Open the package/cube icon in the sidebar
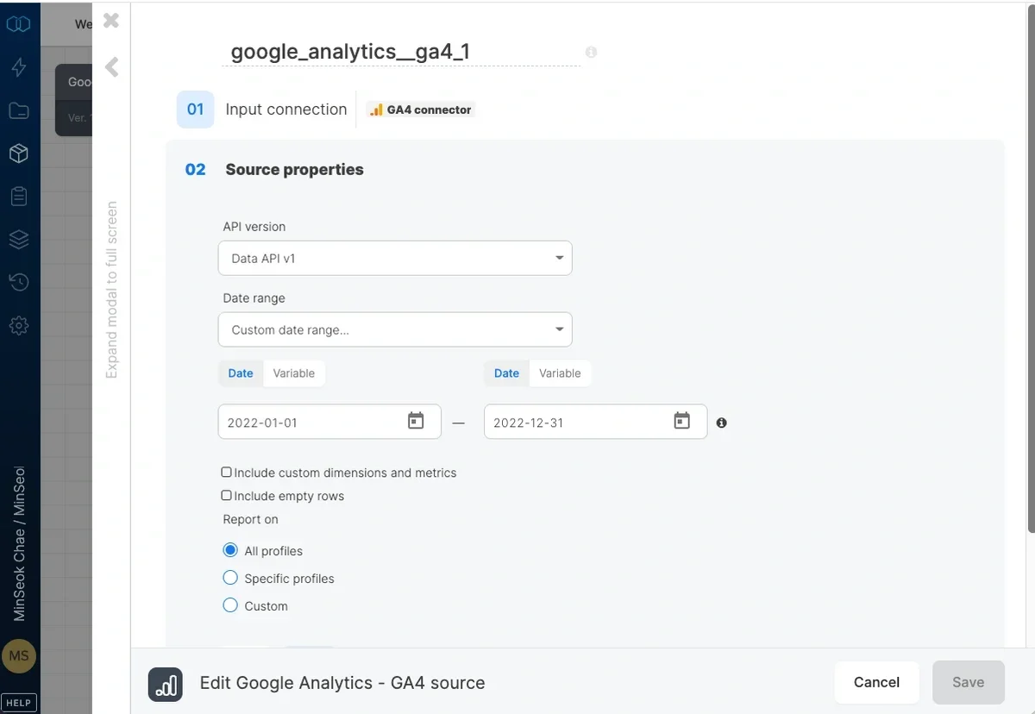 (x=18, y=153)
